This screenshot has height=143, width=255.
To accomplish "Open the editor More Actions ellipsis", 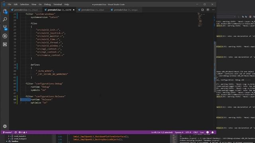I will [x=213, y=10].
